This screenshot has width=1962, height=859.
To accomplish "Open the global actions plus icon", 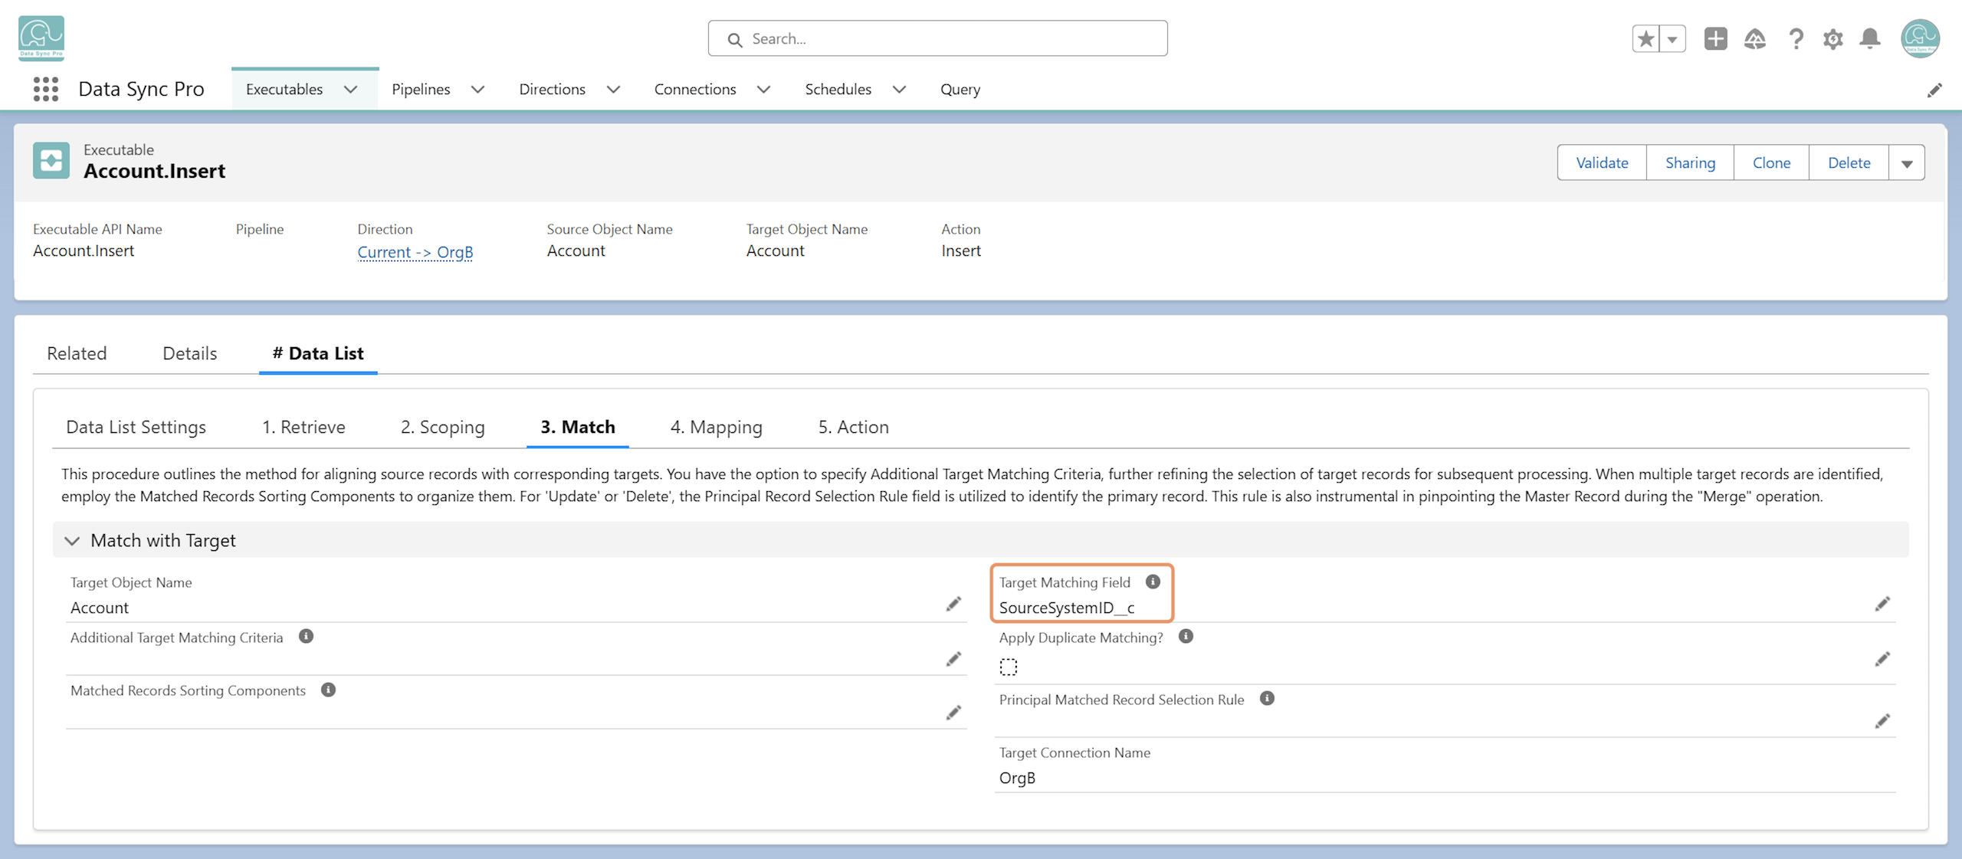I will 1715,38.
